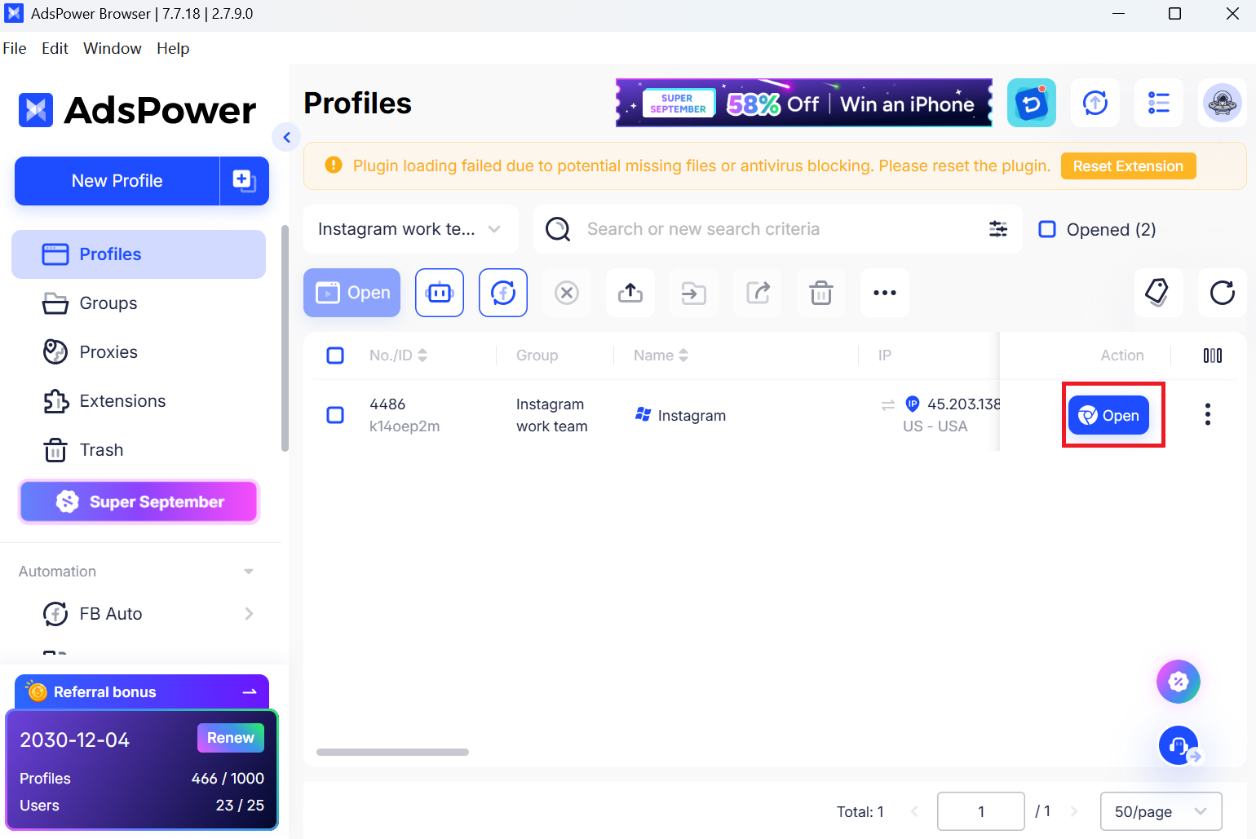Collapse the Automation section

pos(249,572)
